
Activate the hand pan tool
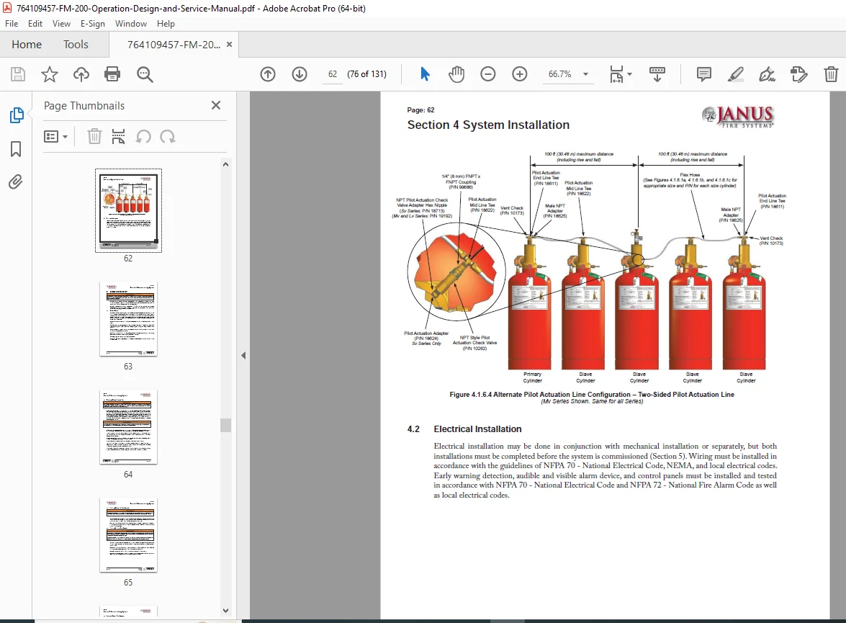[456, 74]
